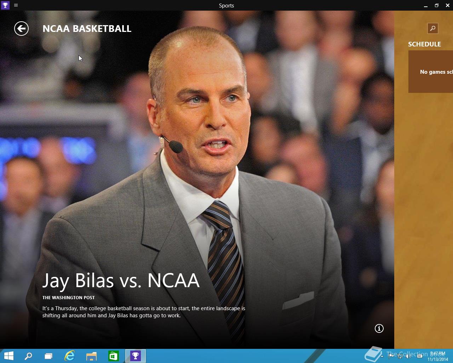Restore down the Sports window
This screenshot has width=453, height=363.
pos(437,5)
